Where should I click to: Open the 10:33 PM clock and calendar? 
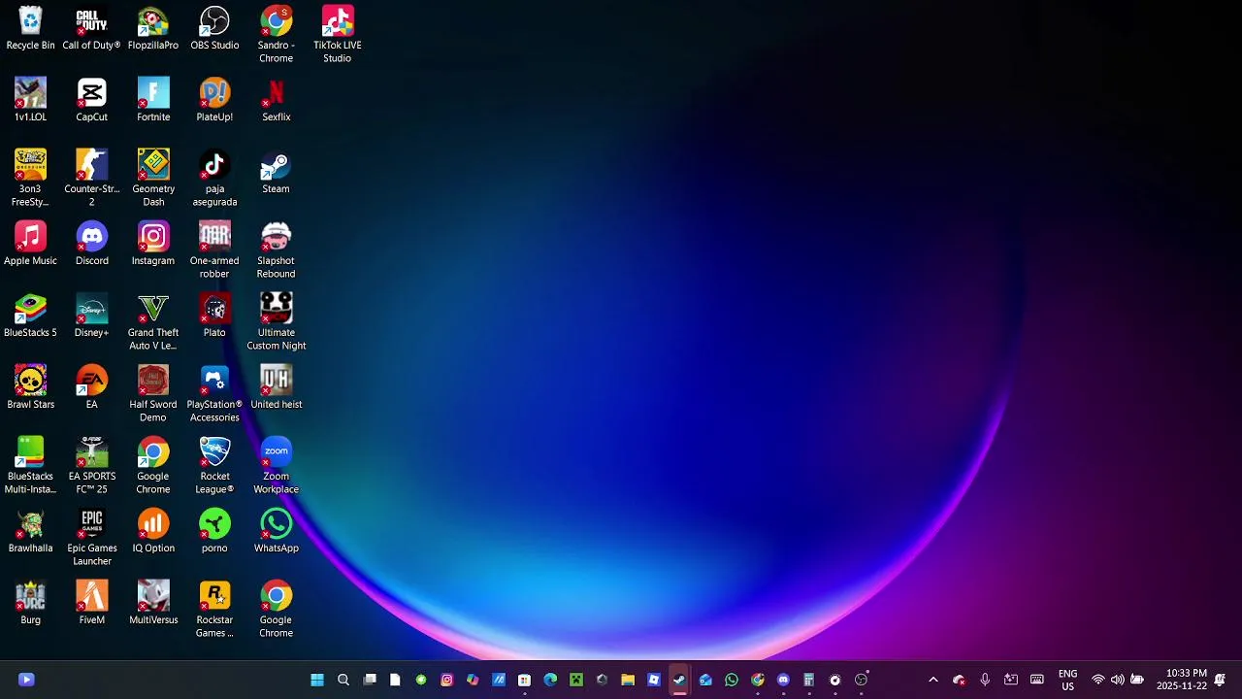(1182, 680)
